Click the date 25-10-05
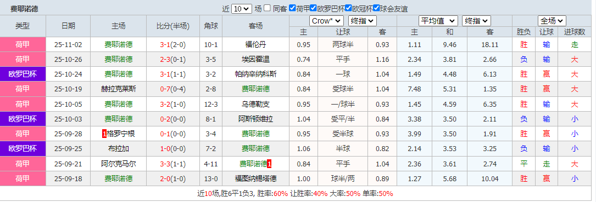596x202 pixels. coord(68,104)
